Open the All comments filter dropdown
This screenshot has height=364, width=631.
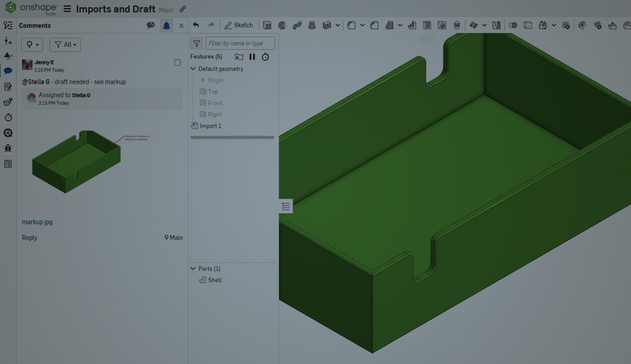[x=65, y=45]
